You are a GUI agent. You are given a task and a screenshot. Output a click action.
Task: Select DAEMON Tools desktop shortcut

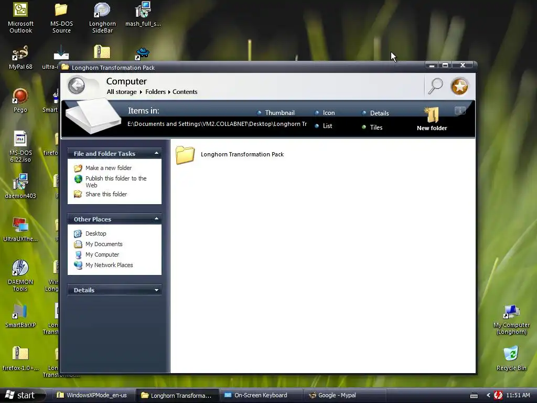click(20, 276)
